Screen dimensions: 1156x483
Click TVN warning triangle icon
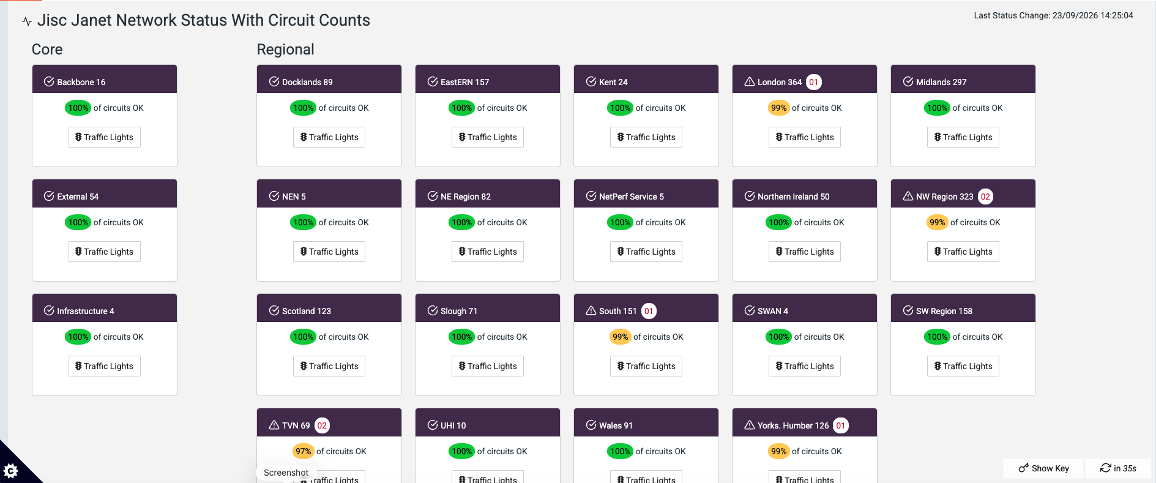click(x=274, y=425)
